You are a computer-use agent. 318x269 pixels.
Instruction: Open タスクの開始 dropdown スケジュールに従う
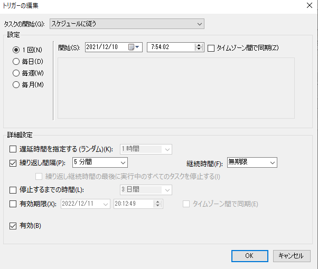tap(127, 24)
